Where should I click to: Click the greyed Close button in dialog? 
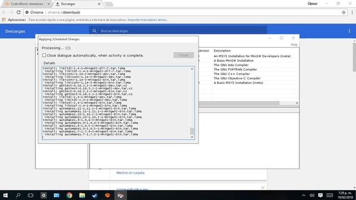[x=184, y=55]
